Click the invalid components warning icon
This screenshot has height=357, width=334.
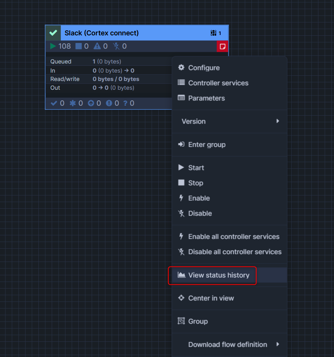coord(97,46)
